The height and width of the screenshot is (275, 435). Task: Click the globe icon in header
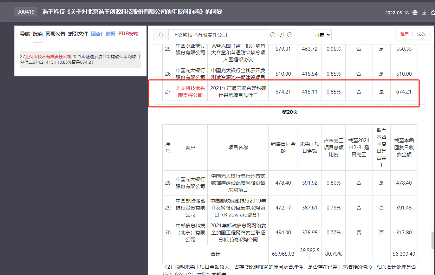tap(415, 13)
